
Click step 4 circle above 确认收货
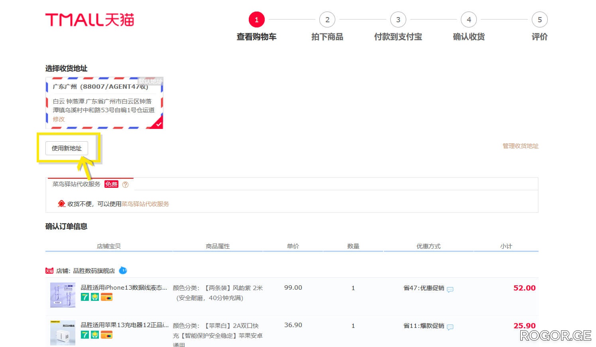[469, 19]
